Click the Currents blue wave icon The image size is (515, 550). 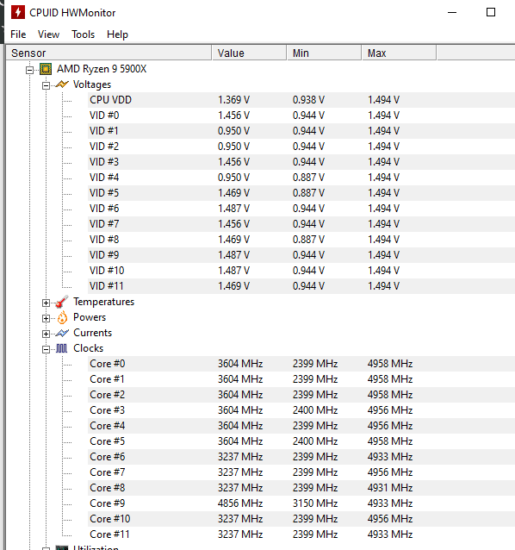pyautogui.click(x=62, y=333)
